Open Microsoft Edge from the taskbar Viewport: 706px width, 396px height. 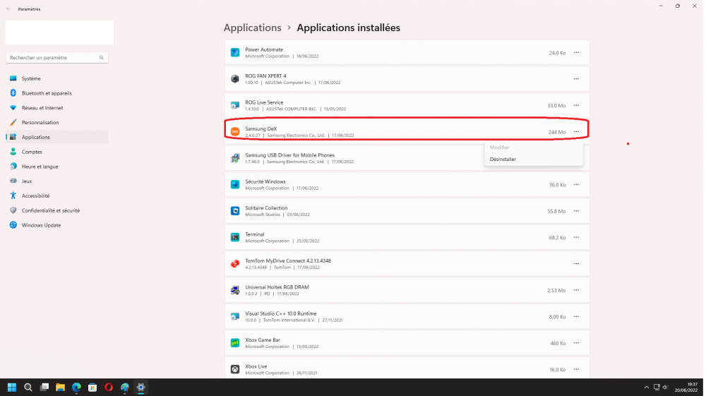click(x=76, y=388)
